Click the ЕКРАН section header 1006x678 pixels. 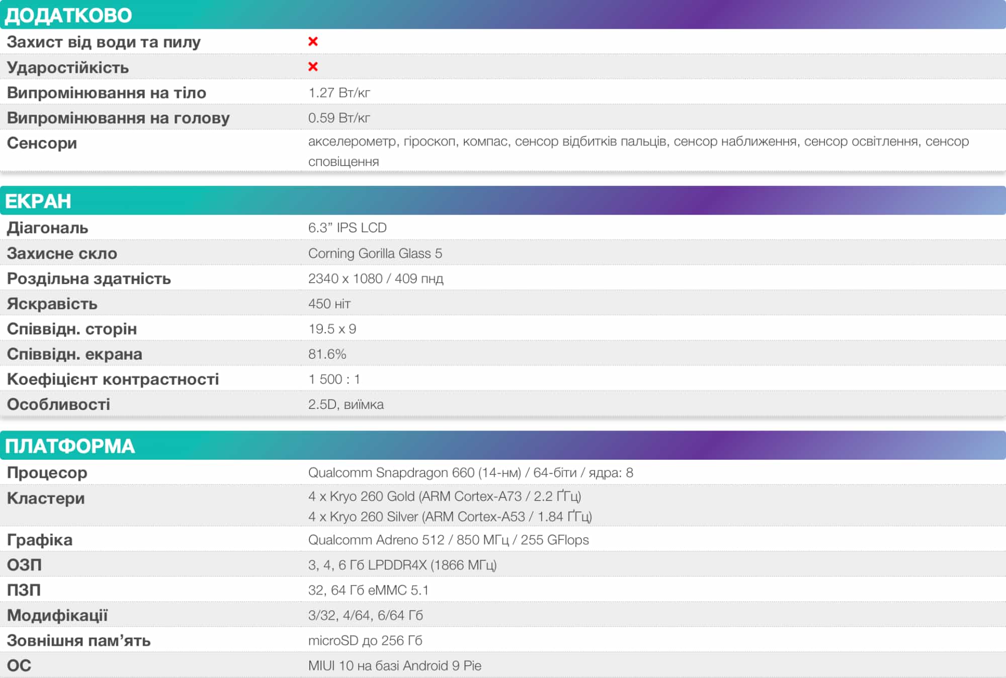tap(38, 201)
